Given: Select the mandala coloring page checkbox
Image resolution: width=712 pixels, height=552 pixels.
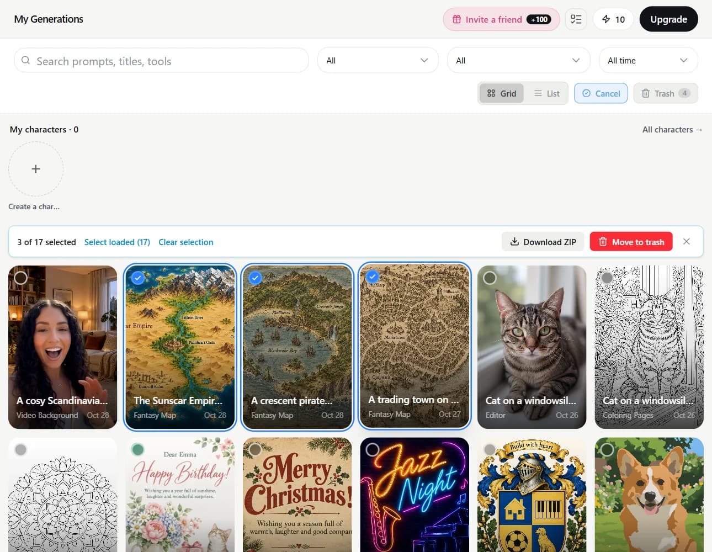Looking at the screenshot, I should [x=21, y=449].
